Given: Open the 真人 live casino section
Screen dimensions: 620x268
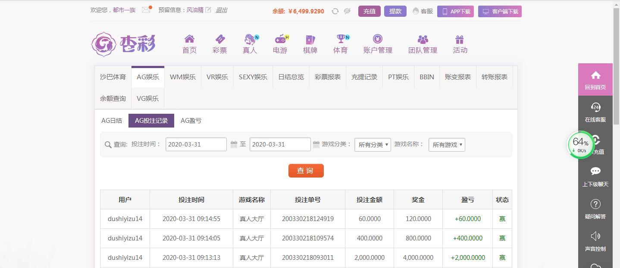Looking at the screenshot, I should coord(250,43).
